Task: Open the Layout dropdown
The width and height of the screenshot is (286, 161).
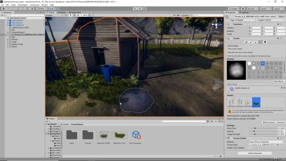Action: coord(278,8)
